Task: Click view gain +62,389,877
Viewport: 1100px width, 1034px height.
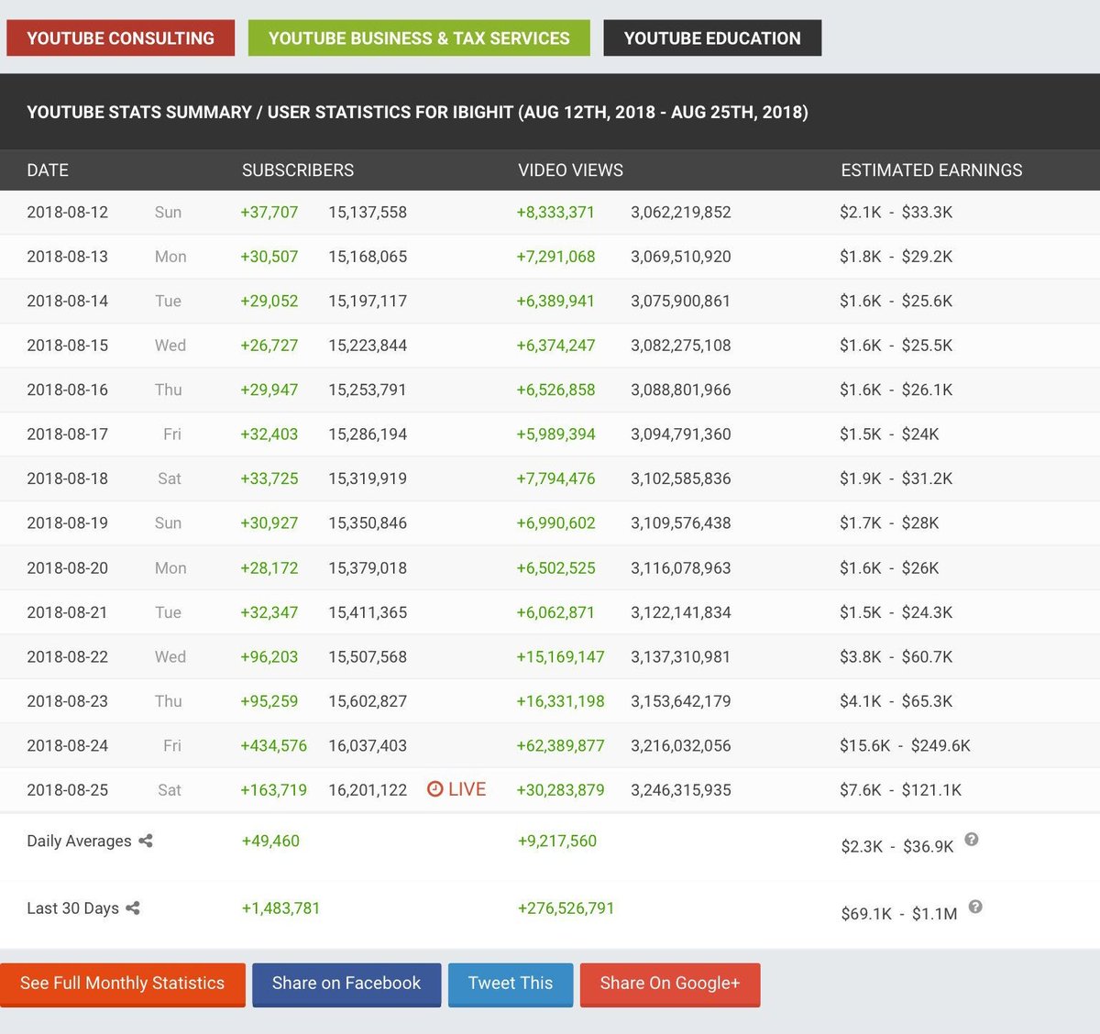Action: coord(560,746)
